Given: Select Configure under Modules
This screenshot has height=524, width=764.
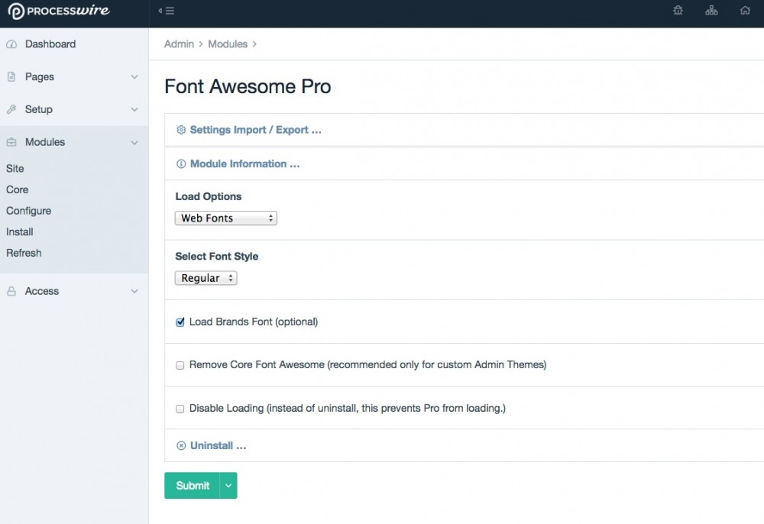Looking at the screenshot, I should pyautogui.click(x=29, y=211).
